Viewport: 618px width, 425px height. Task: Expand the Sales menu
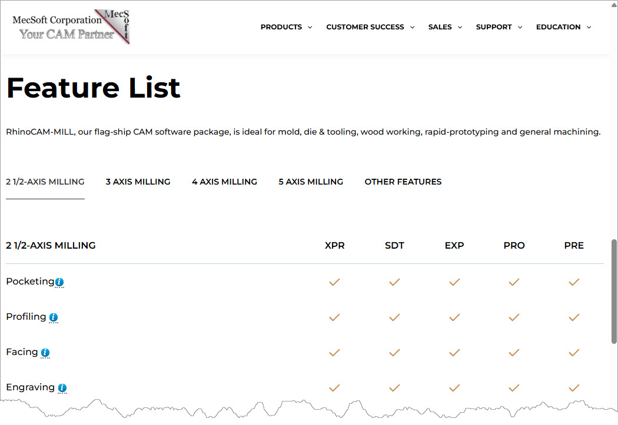point(445,27)
